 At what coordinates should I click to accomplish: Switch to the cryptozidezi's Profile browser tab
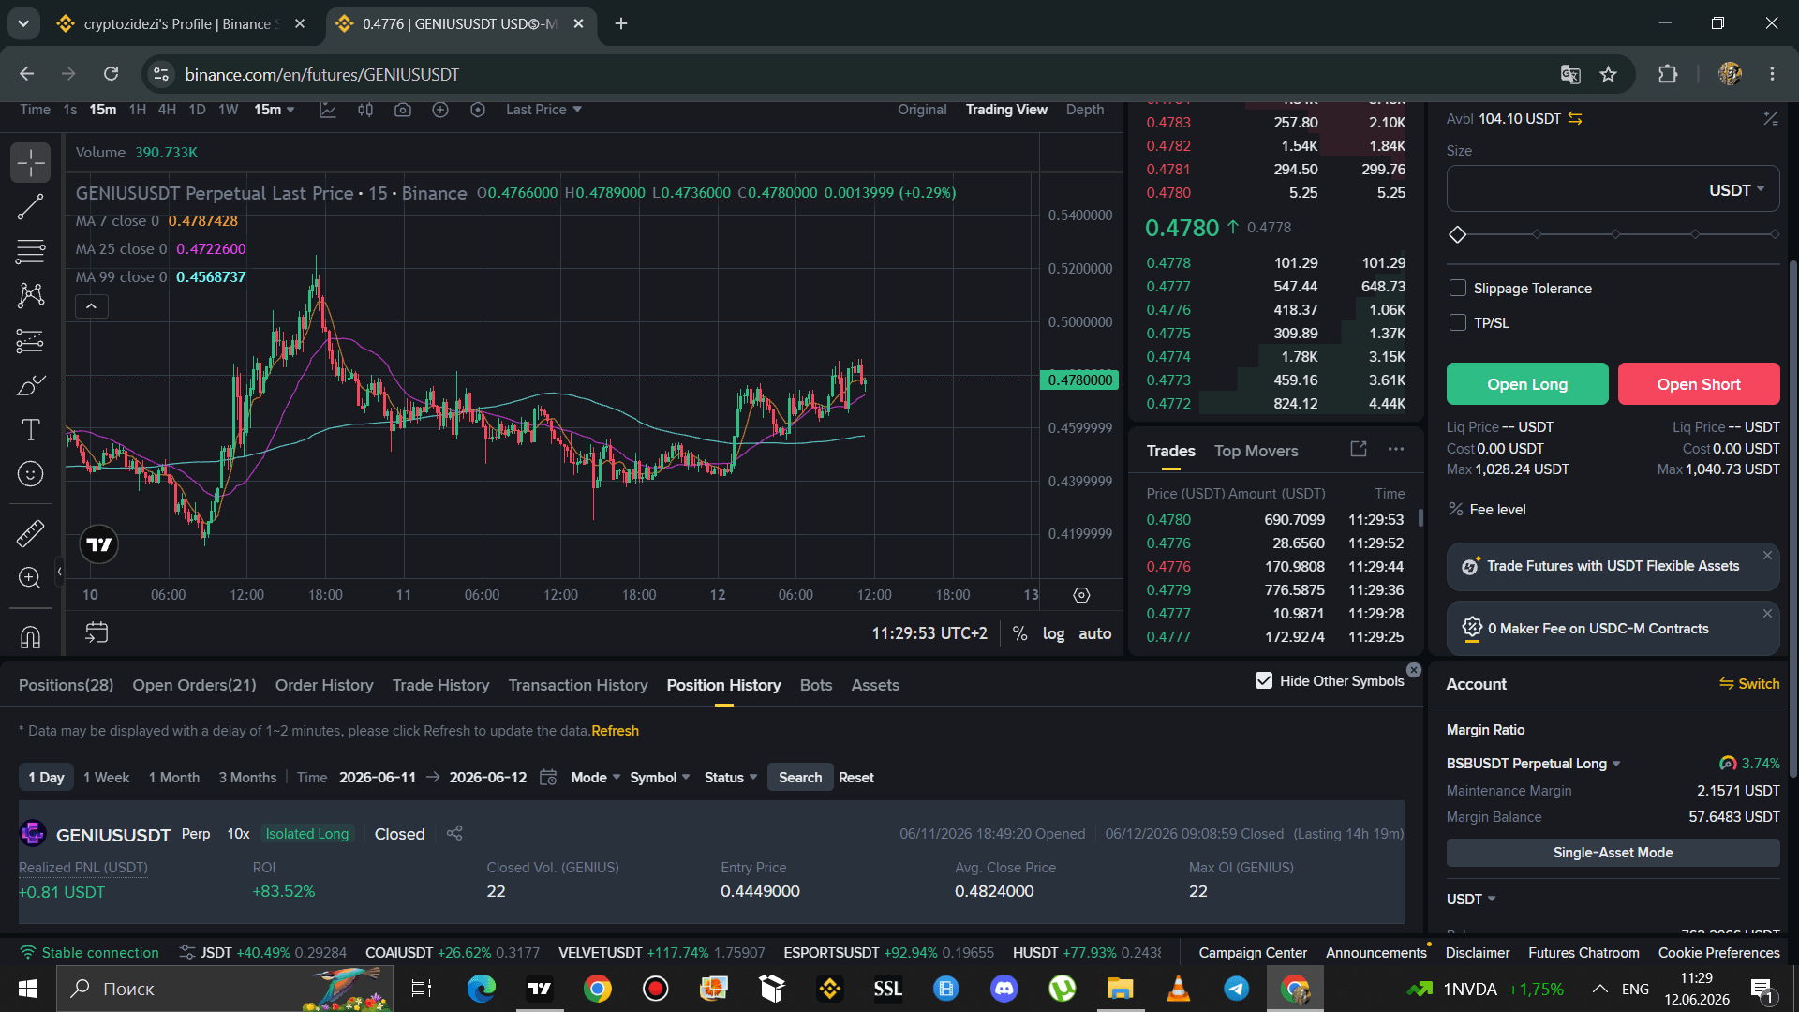click(x=182, y=24)
